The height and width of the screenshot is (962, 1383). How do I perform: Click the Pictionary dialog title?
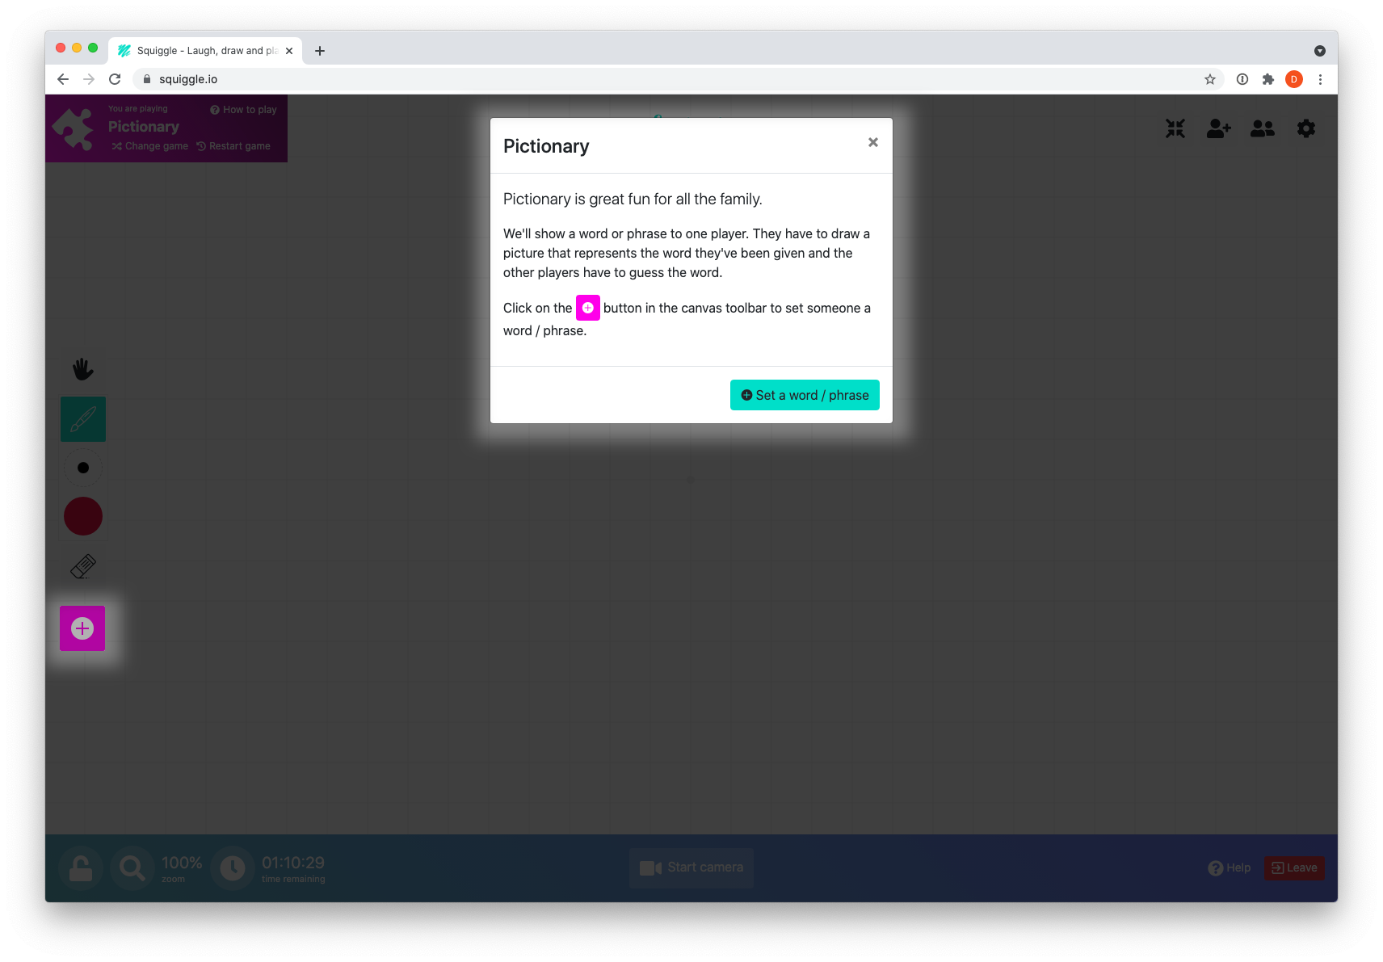click(546, 146)
